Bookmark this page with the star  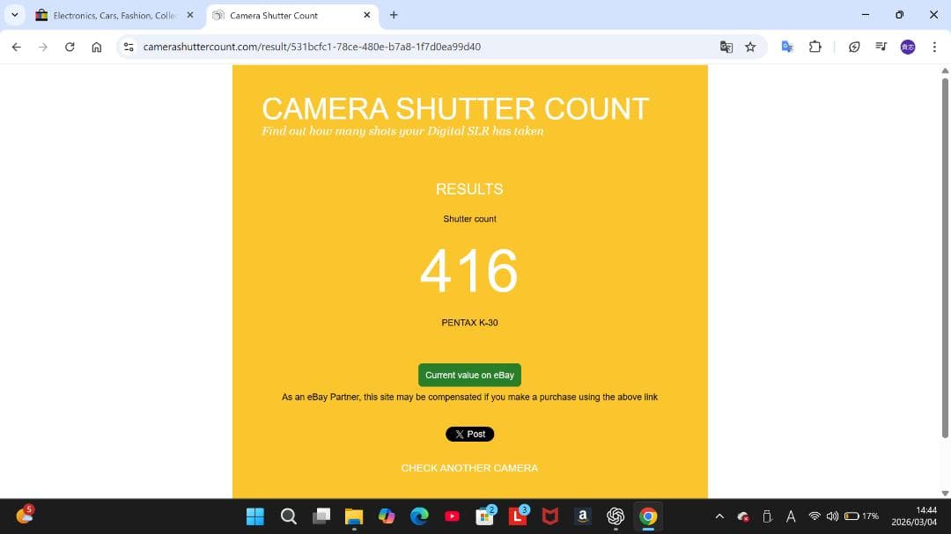[x=750, y=47]
